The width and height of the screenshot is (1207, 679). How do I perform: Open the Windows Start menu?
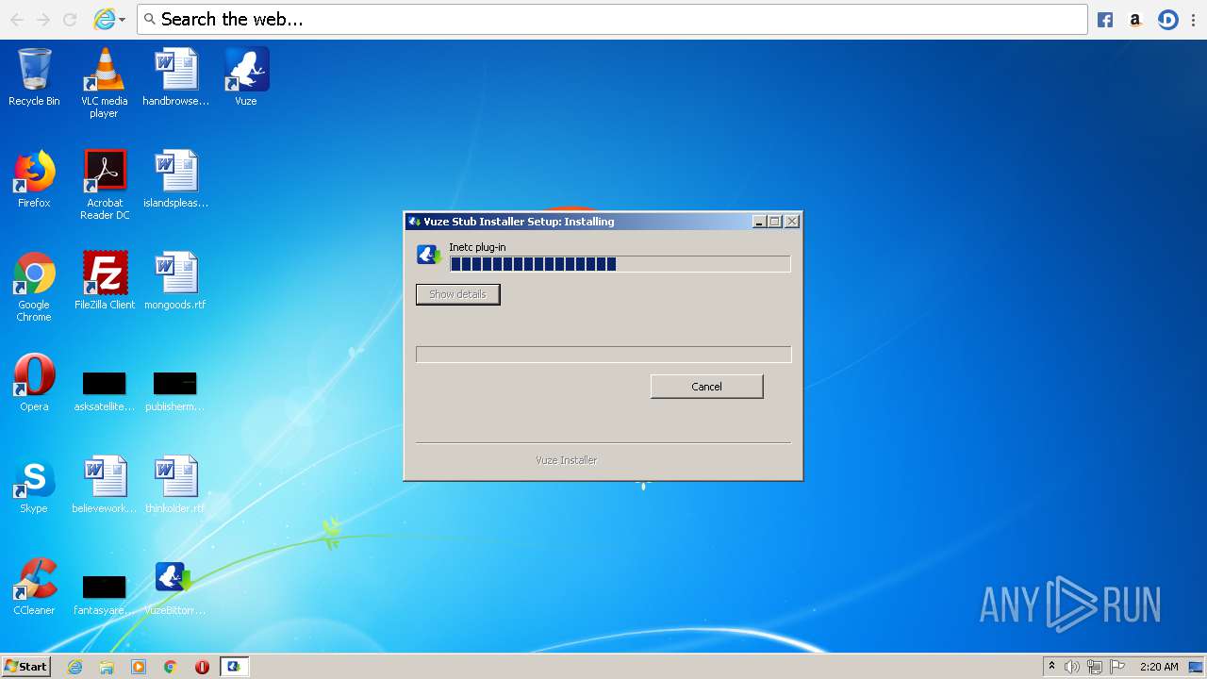pos(25,667)
